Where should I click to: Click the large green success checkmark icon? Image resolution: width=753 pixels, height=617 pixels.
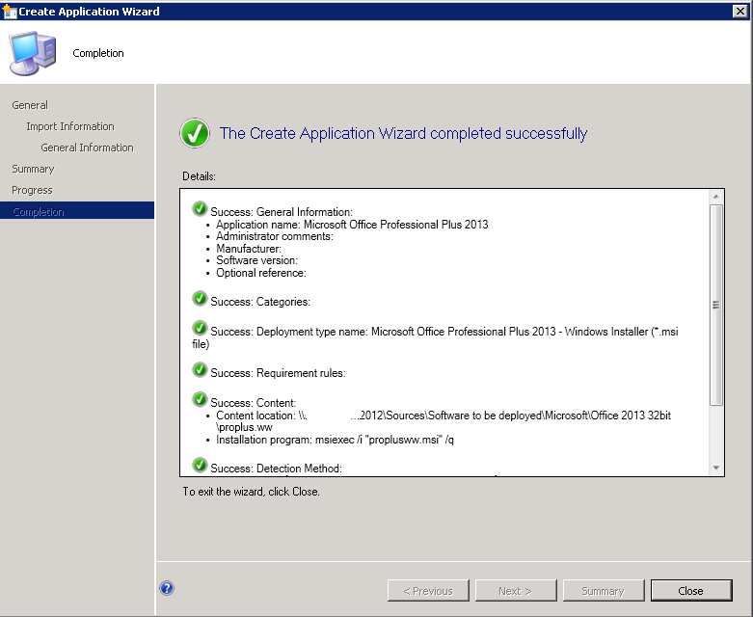(195, 133)
